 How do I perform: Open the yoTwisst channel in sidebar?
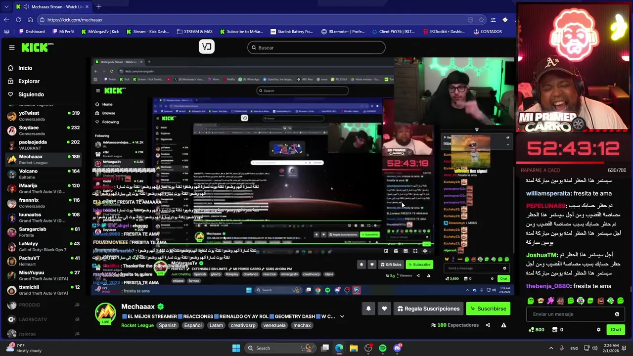point(44,116)
